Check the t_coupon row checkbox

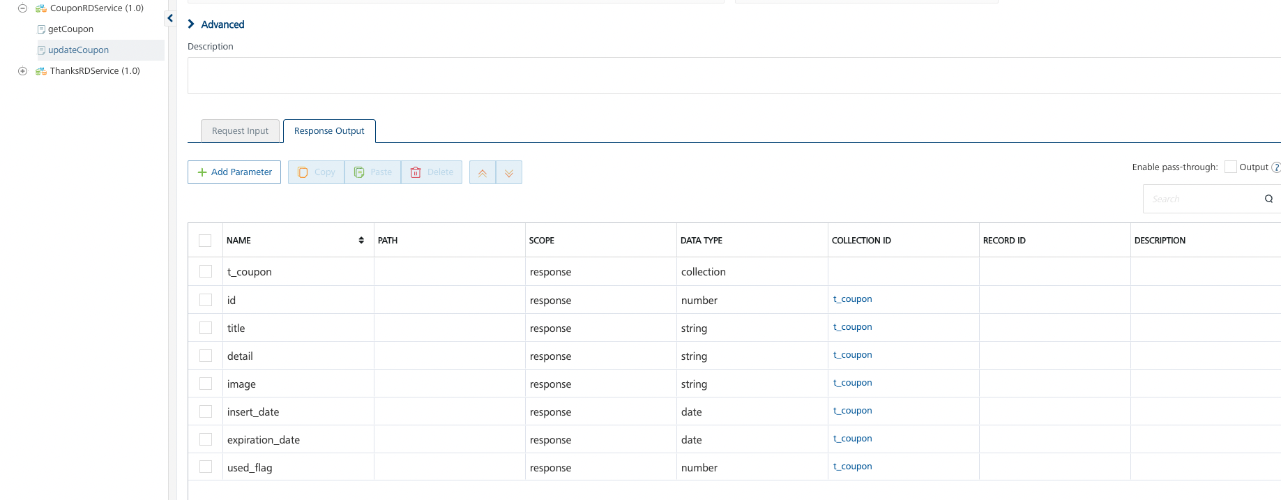click(x=206, y=271)
